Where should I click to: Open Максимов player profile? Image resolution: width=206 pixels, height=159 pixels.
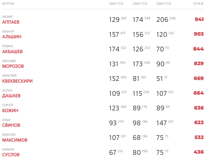point(15,140)
